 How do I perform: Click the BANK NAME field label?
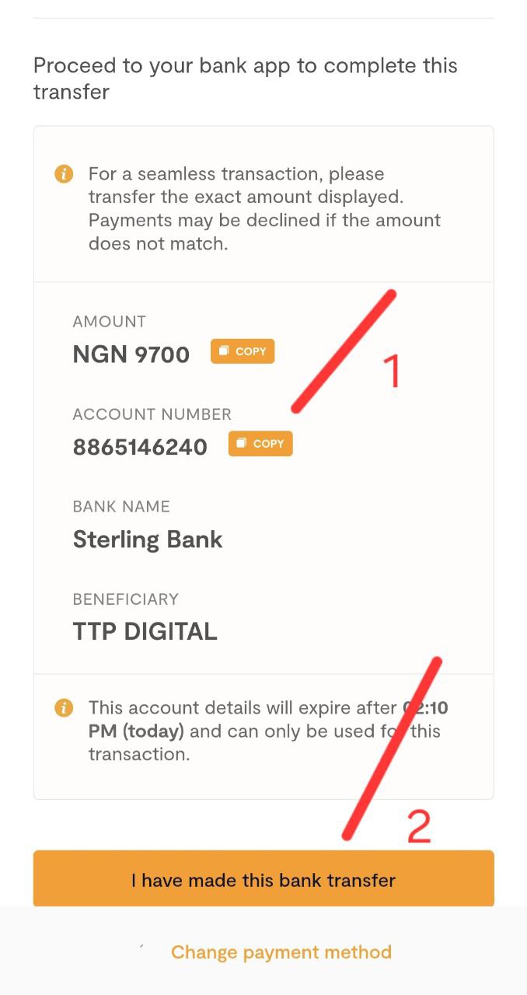pyautogui.click(x=121, y=507)
